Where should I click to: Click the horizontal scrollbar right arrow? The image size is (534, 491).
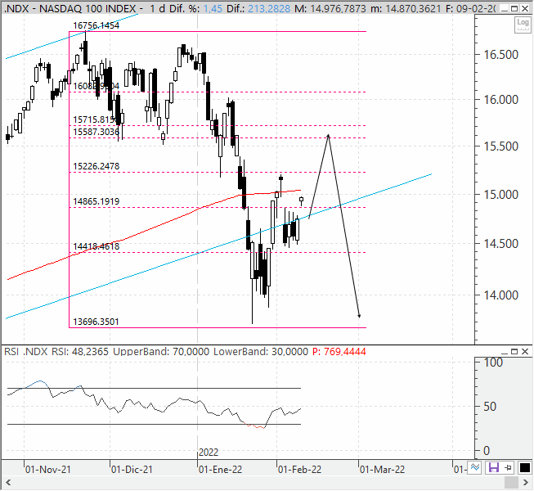tap(526, 483)
